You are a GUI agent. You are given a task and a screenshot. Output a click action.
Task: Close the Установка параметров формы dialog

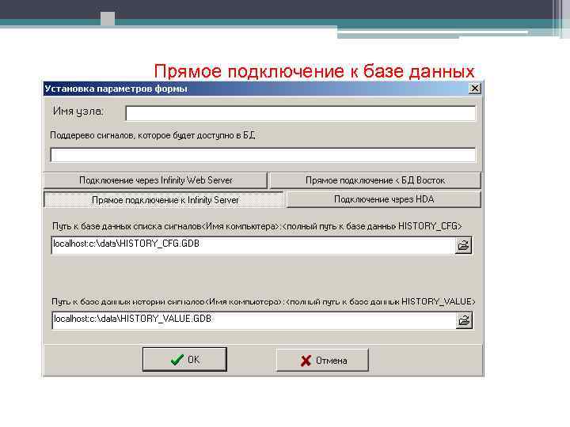pyautogui.click(x=475, y=89)
